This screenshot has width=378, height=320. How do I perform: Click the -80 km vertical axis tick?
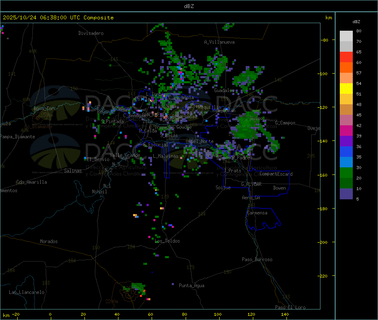325,40
